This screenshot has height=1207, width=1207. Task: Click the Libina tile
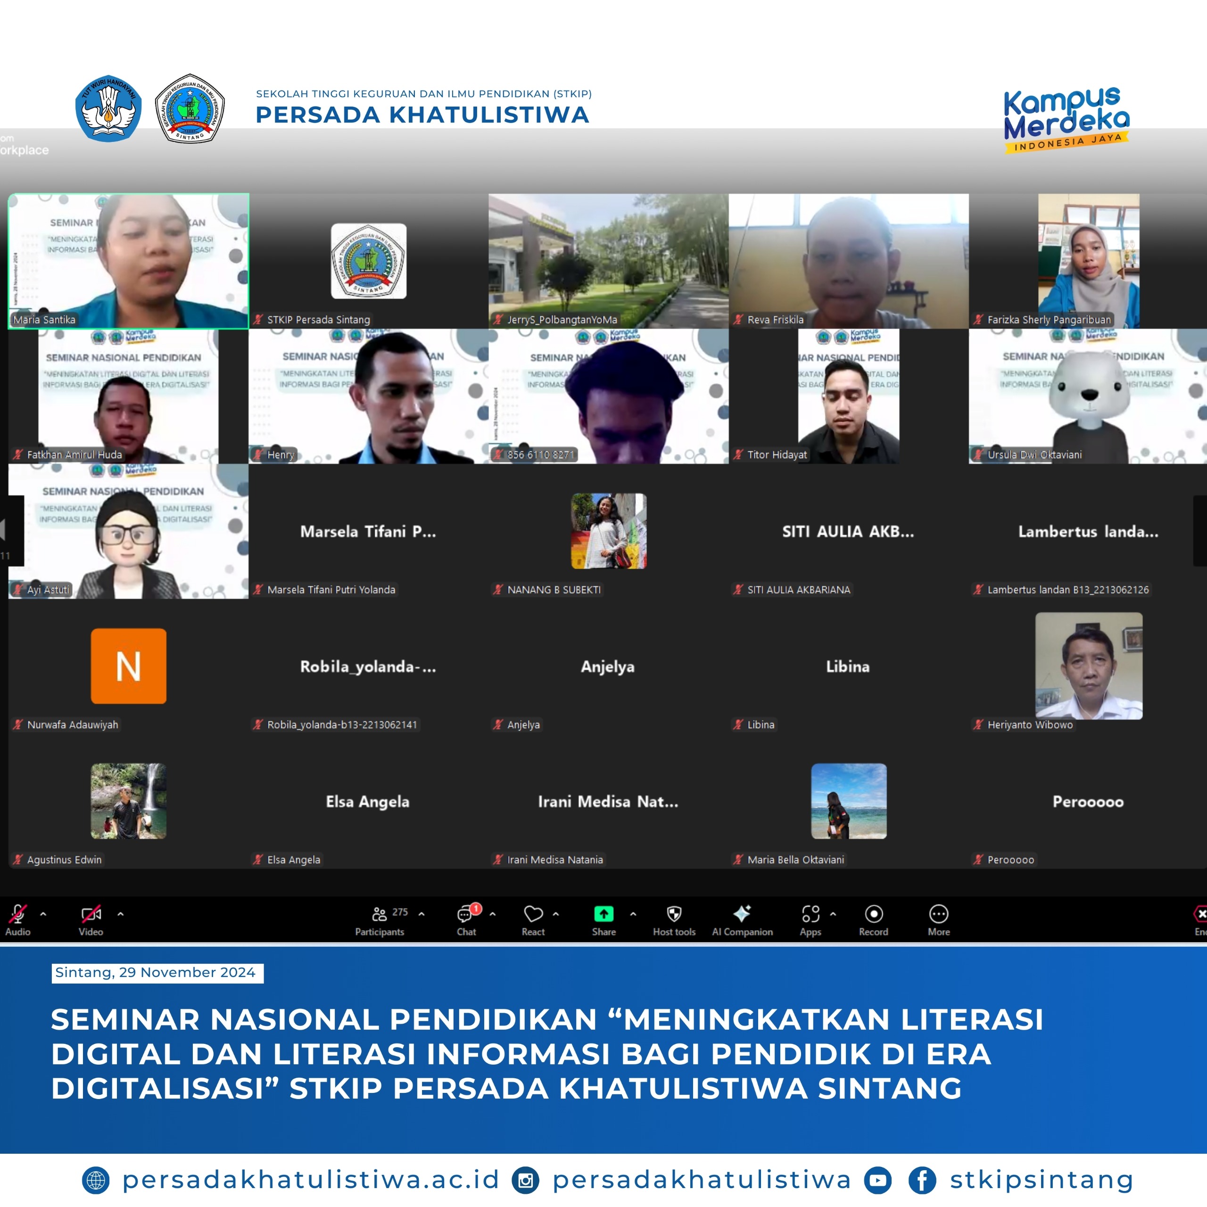pyautogui.click(x=848, y=666)
